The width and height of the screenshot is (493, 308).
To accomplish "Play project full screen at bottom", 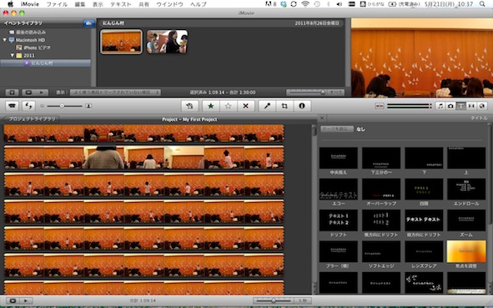I will pyautogui.click(x=13, y=300).
